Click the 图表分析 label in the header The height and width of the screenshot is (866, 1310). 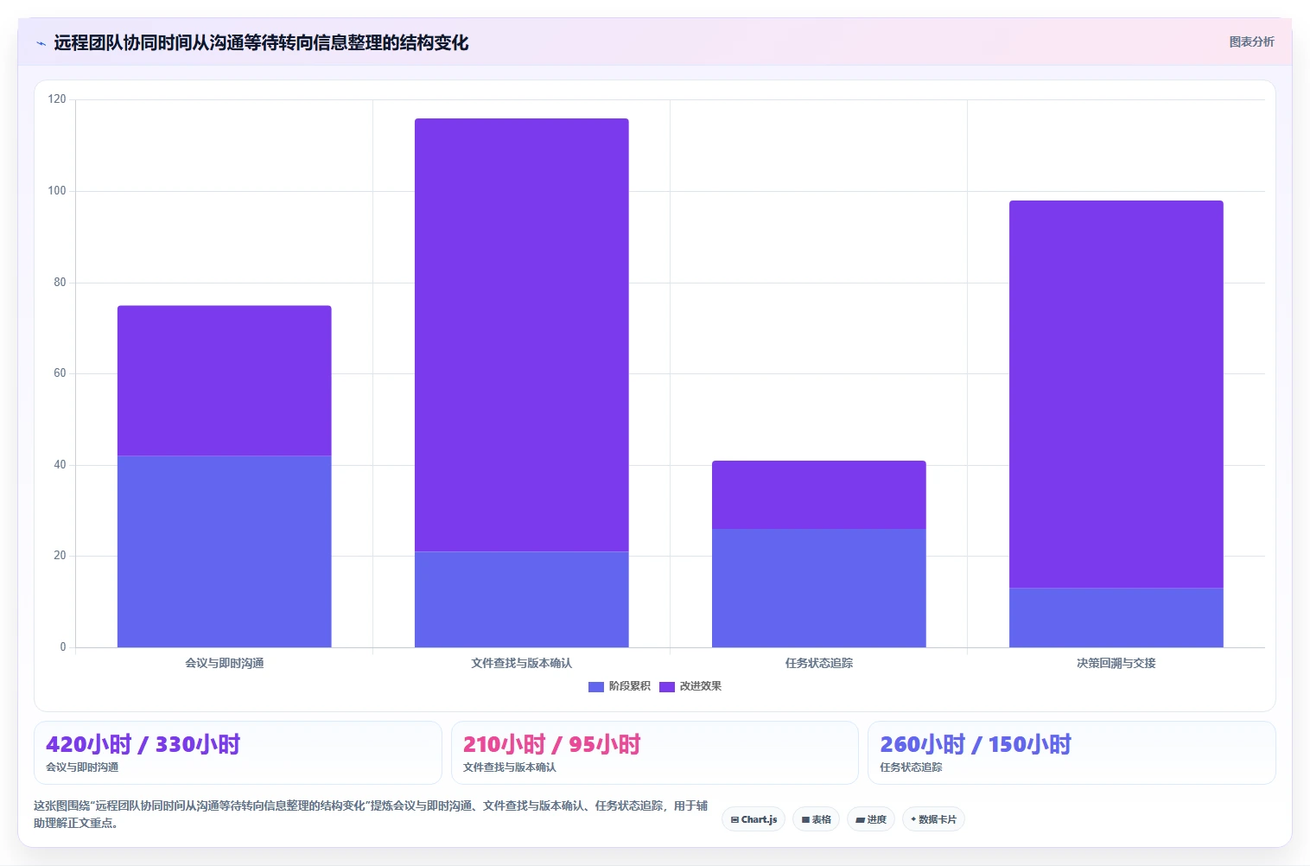click(1251, 41)
